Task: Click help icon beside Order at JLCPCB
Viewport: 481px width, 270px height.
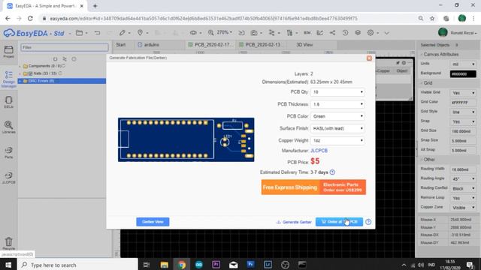Action: (x=368, y=222)
